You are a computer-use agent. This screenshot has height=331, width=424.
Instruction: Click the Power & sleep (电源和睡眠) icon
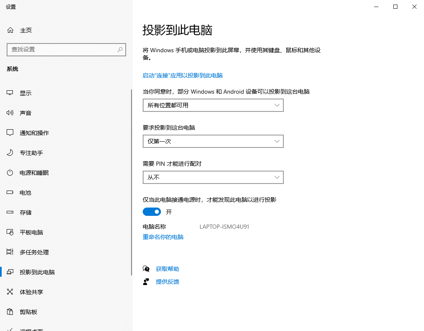click(10, 173)
